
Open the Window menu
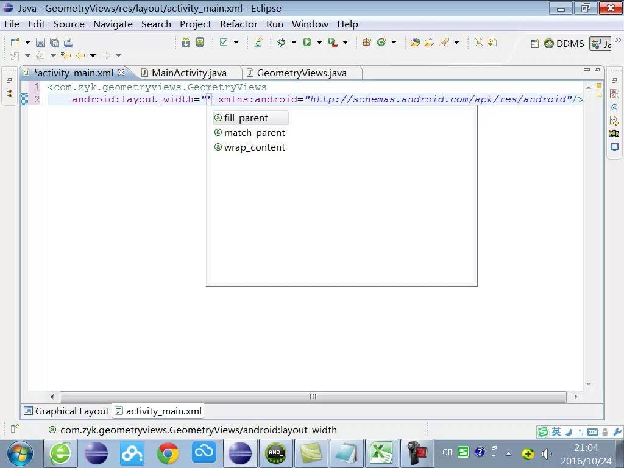coord(310,24)
